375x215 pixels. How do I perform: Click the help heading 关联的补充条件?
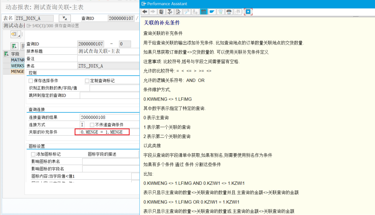162,23
